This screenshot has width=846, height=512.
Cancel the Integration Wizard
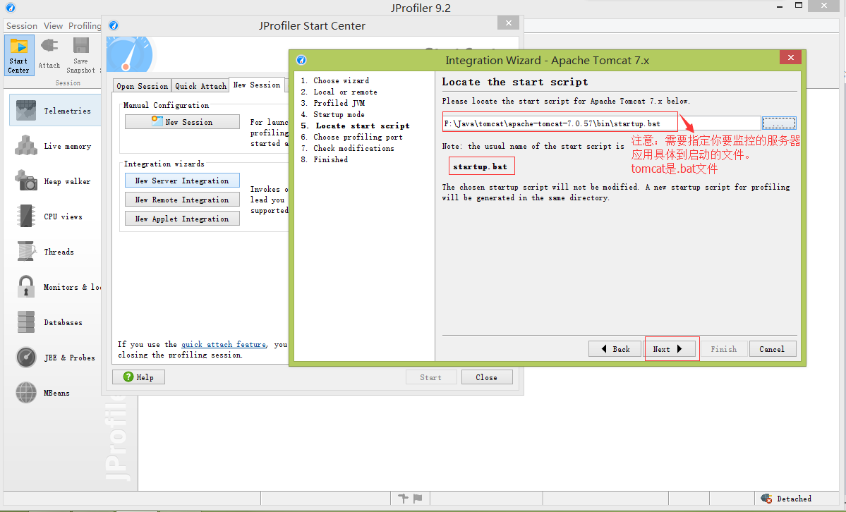[x=772, y=349]
